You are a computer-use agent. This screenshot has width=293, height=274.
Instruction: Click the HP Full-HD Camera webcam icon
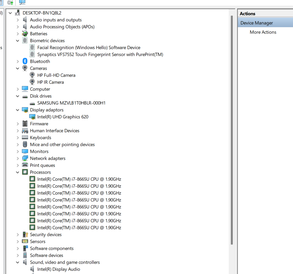click(x=32, y=75)
